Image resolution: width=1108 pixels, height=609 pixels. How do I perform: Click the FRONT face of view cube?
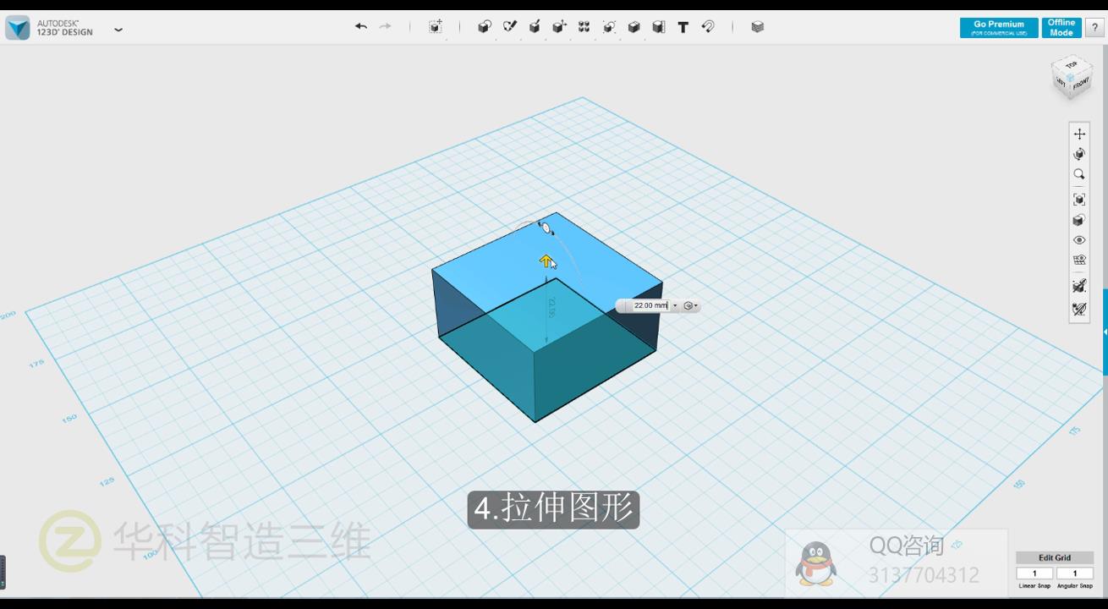[1081, 83]
